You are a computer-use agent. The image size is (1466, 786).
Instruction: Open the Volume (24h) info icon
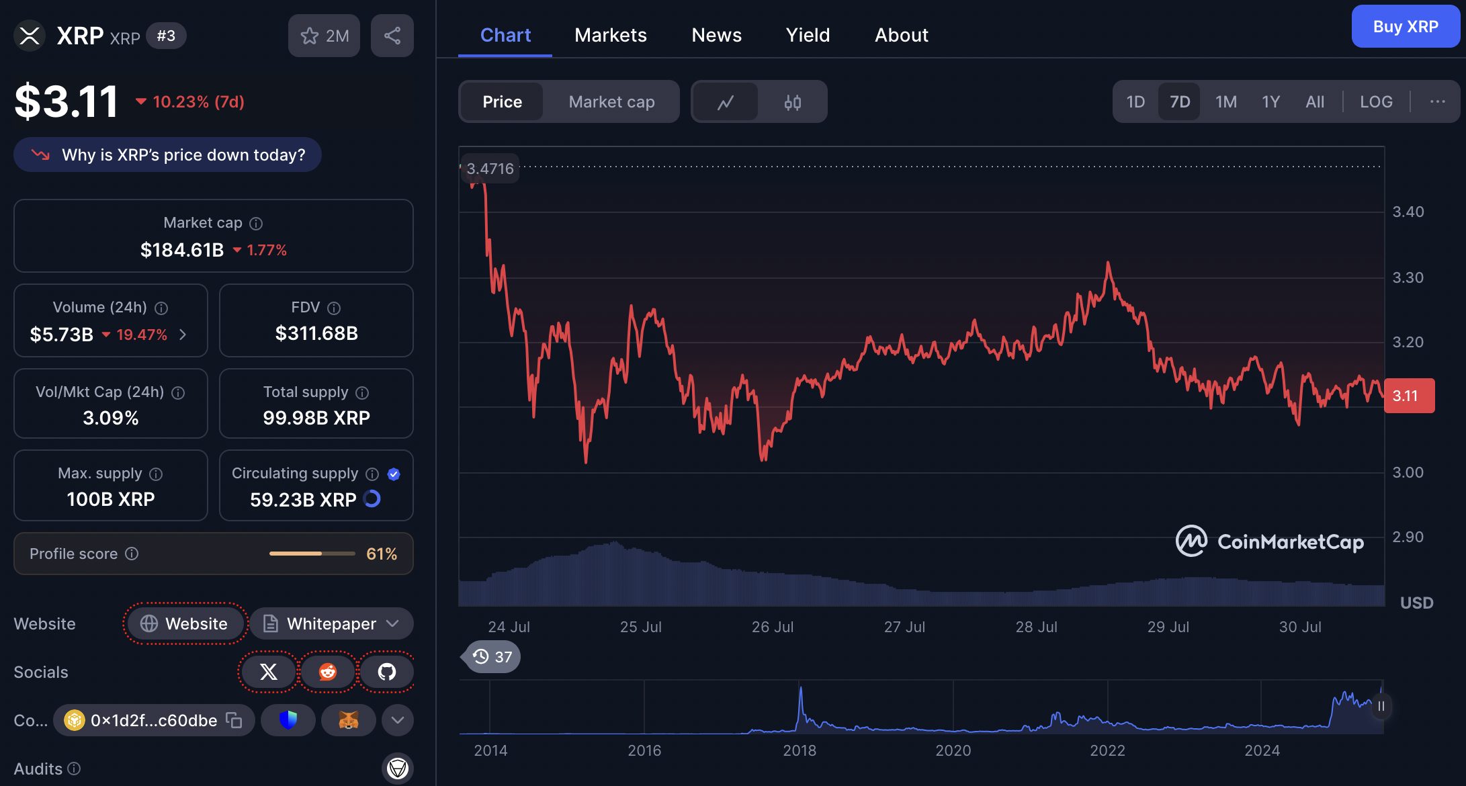[x=161, y=308]
